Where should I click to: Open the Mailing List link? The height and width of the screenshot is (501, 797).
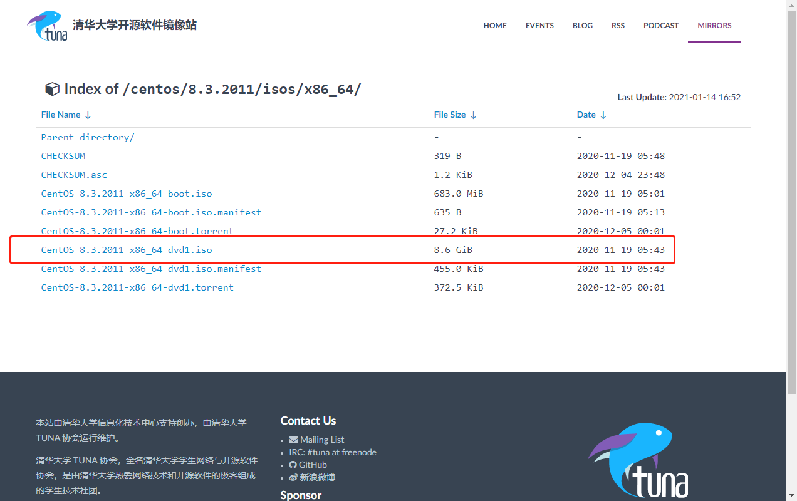pos(322,440)
